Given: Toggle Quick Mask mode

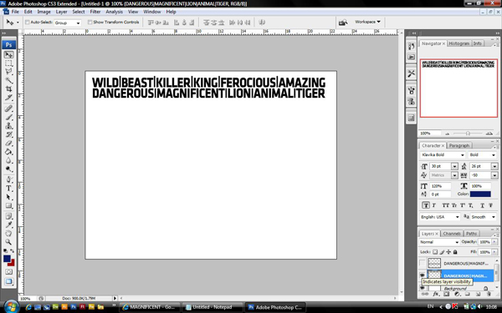Looking at the screenshot, I should coord(8,272).
